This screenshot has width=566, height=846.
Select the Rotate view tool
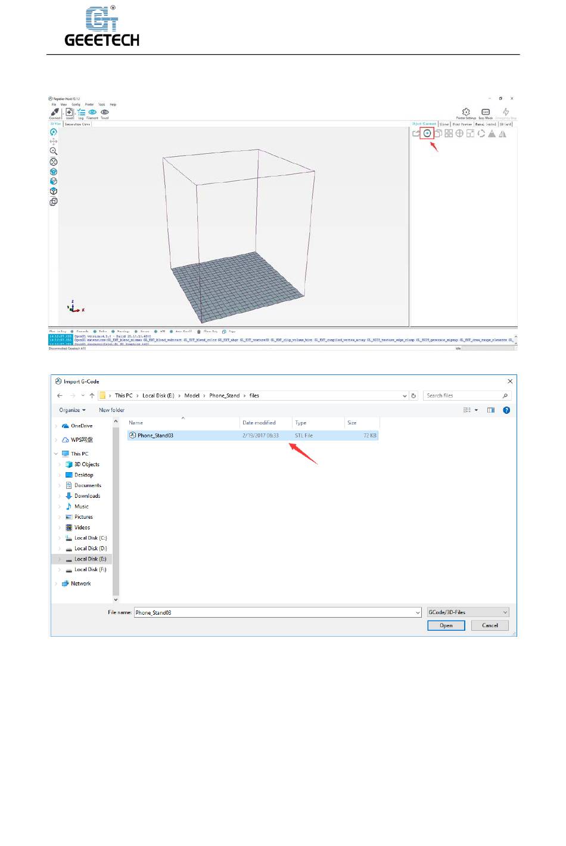coord(54,132)
